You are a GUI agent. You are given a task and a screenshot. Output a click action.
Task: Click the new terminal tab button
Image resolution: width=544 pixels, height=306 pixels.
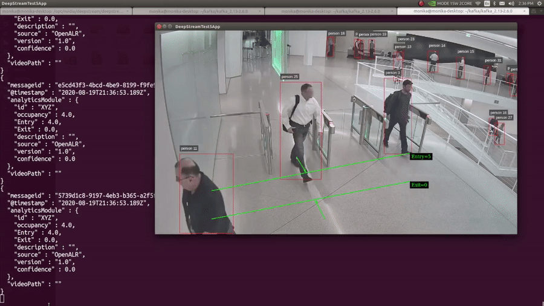531,11
